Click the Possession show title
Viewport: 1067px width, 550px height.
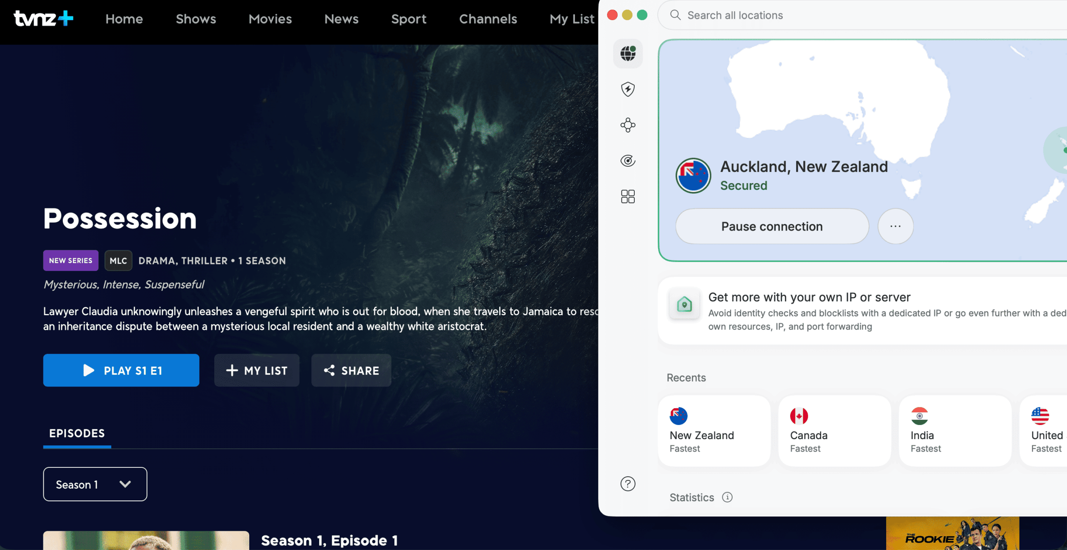point(120,218)
